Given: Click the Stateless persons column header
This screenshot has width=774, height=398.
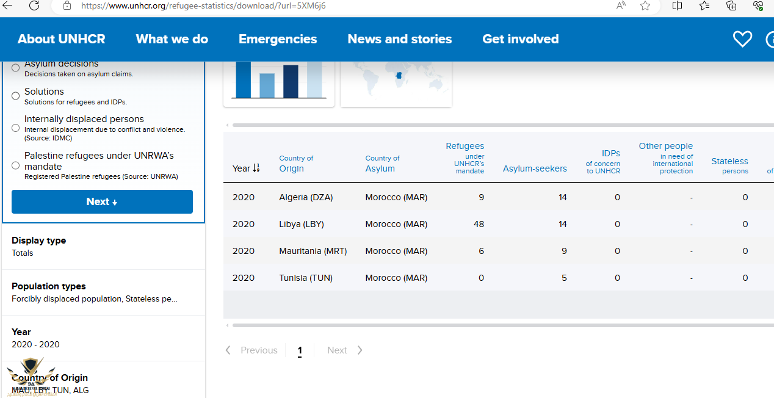Looking at the screenshot, I should [729, 165].
